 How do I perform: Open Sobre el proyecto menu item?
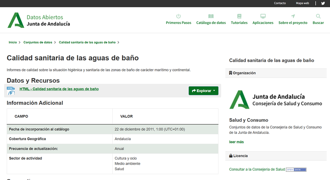(293, 23)
